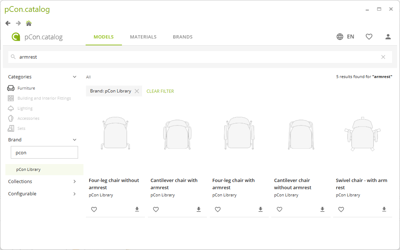
Task: Click the magnifier icon in search bar
Action: click(x=13, y=57)
